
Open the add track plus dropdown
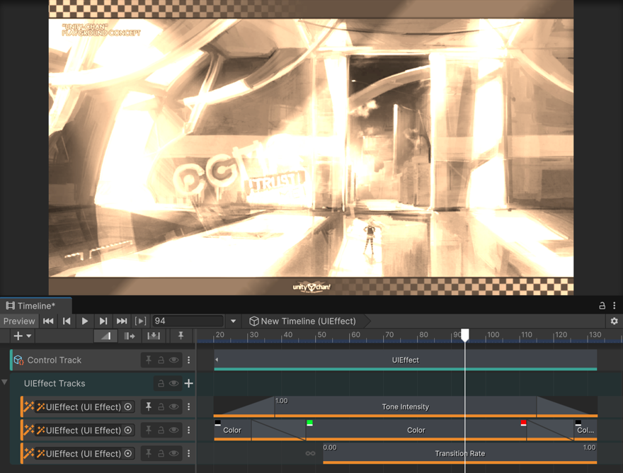[x=22, y=336]
